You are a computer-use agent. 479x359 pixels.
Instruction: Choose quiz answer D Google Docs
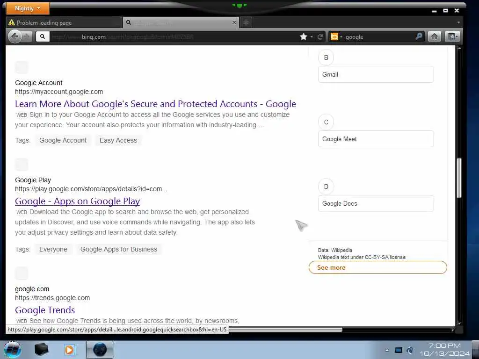(376, 203)
